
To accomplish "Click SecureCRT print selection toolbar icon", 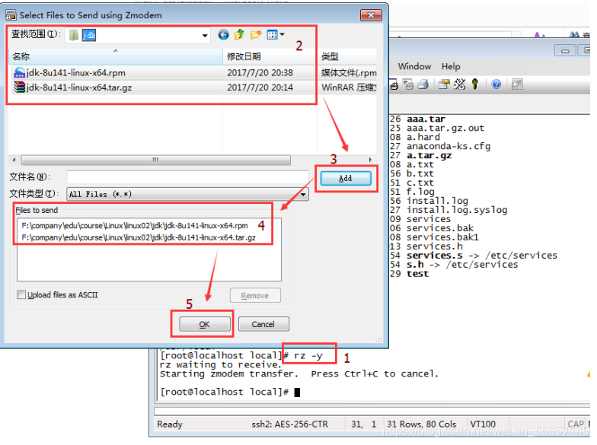I will point(408,84).
